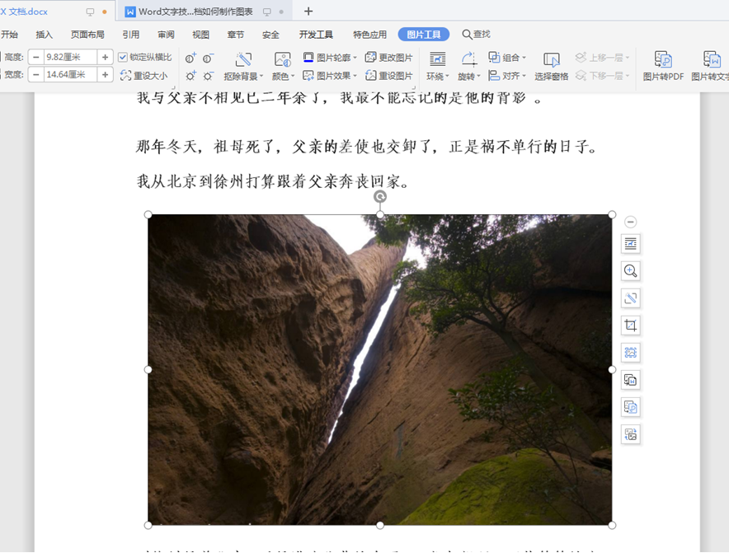Select the crop tool in the floating toolbar
The image size is (729, 553).
pyautogui.click(x=630, y=325)
